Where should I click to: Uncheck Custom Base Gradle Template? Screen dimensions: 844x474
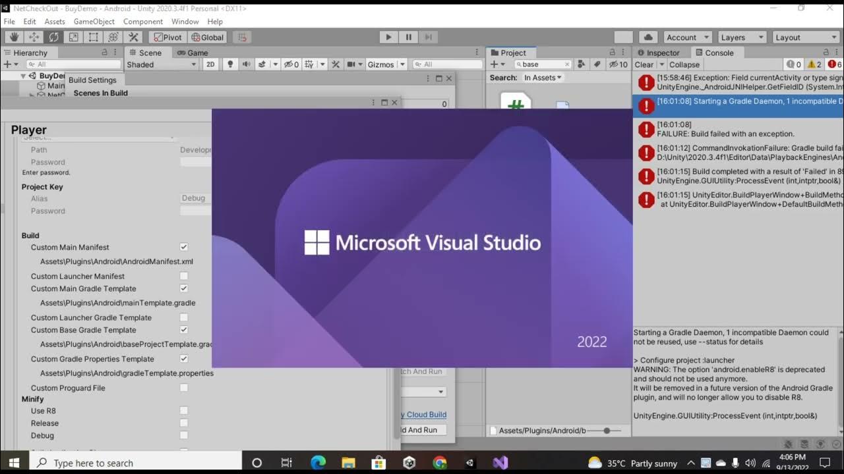click(x=184, y=330)
